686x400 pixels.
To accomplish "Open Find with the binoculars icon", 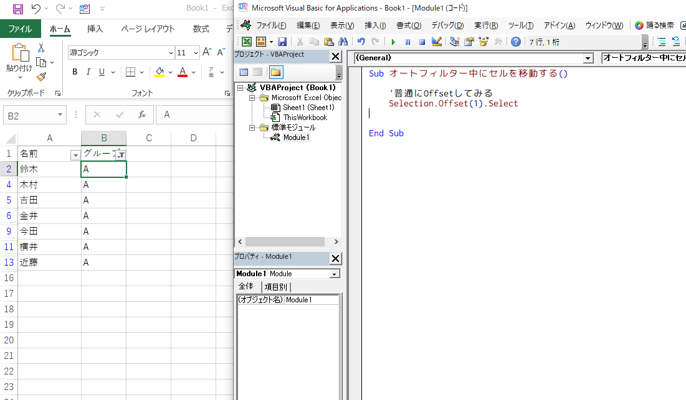I will coord(343,42).
